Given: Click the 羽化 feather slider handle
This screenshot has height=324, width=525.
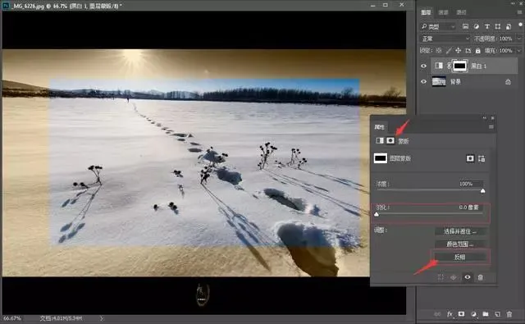Looking at the screenshot, I should [377, 214].
